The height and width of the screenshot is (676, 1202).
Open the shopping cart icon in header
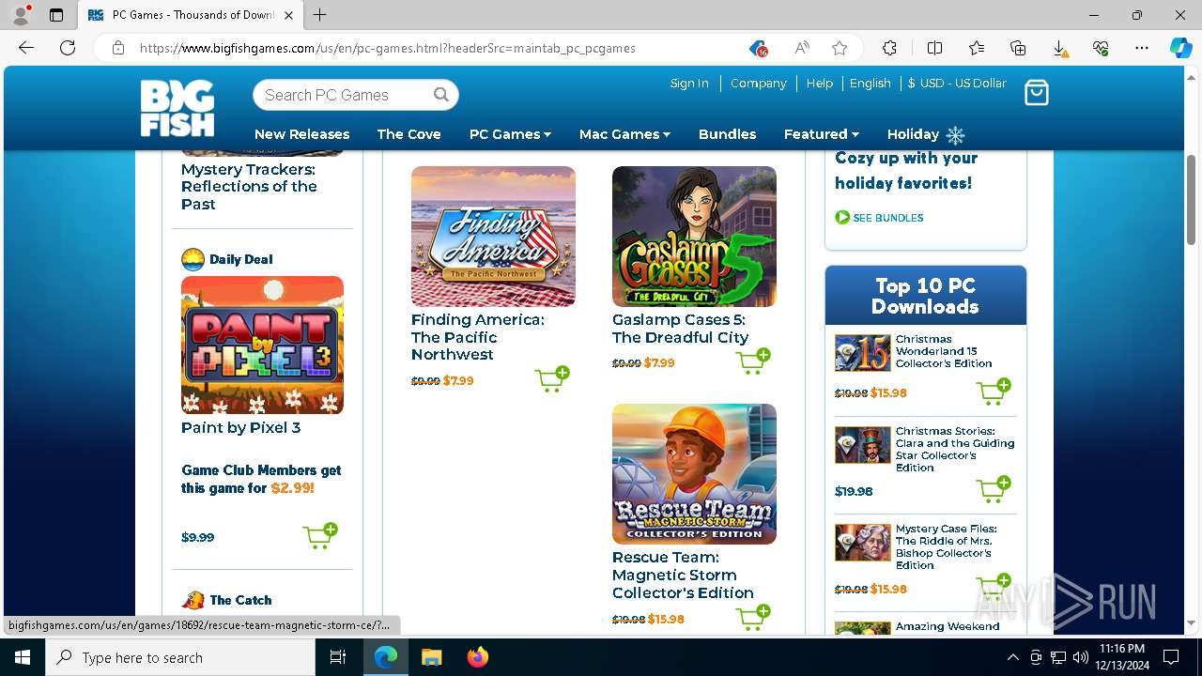1036,92
